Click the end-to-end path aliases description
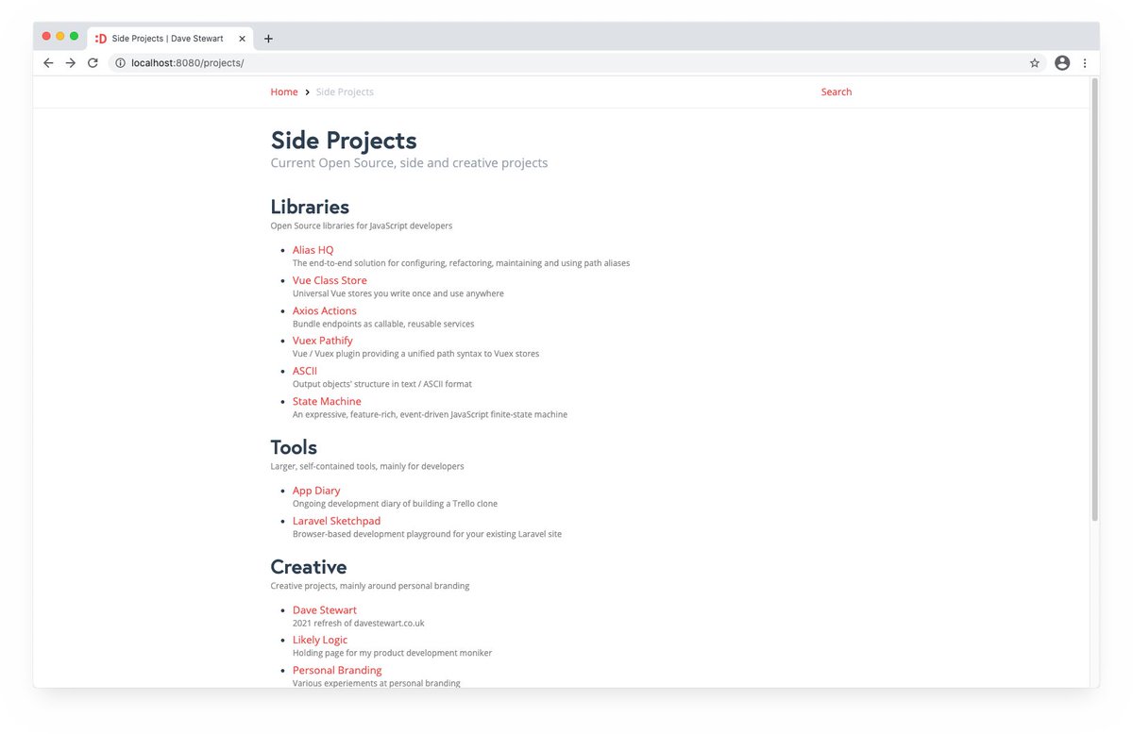Screen dimensions: 1133x734 pyautogui.click(x=461, y=263)
